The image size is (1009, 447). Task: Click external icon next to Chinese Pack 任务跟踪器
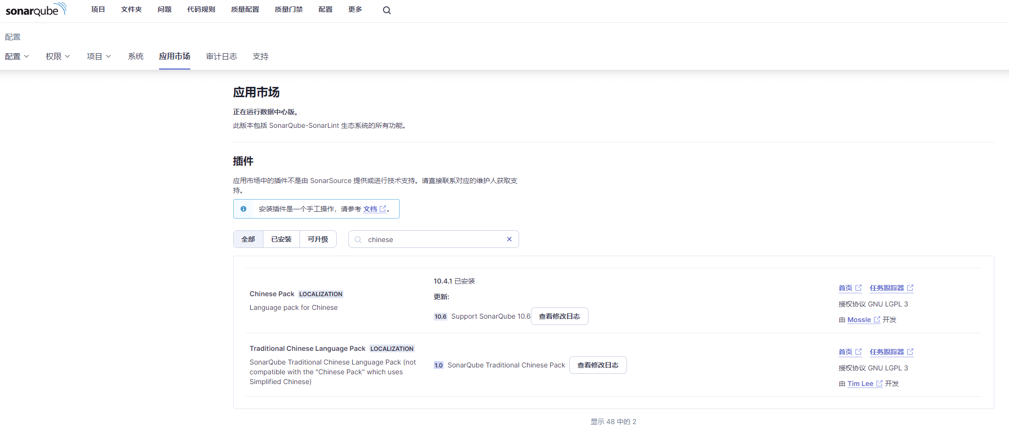[x=910, y=288]
